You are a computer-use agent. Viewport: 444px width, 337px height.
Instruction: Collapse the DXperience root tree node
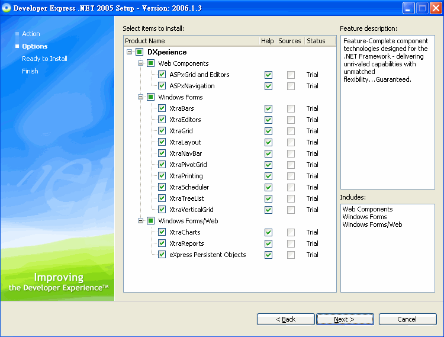130,52
